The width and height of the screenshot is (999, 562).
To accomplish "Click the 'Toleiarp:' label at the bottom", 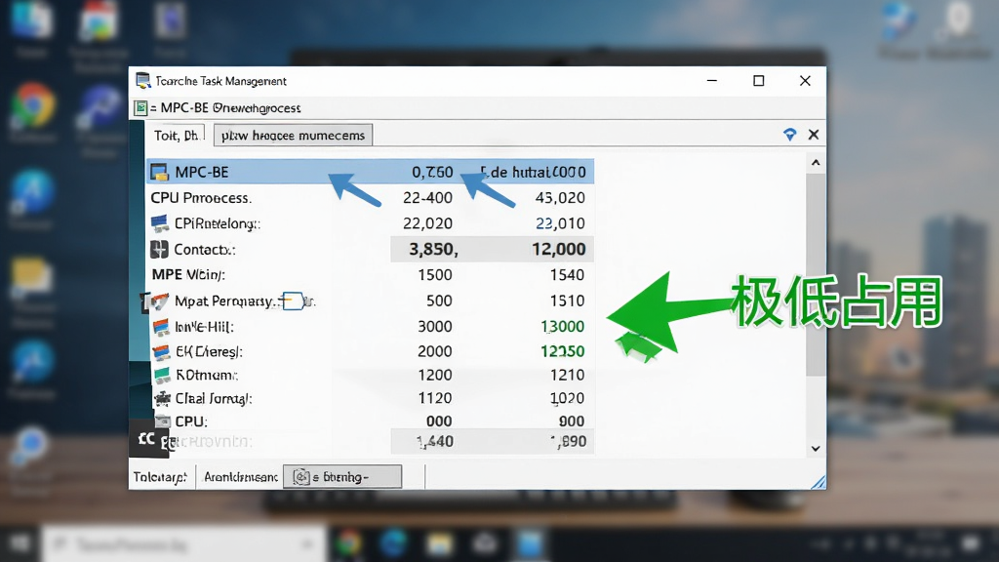I will tap(160, 476).
